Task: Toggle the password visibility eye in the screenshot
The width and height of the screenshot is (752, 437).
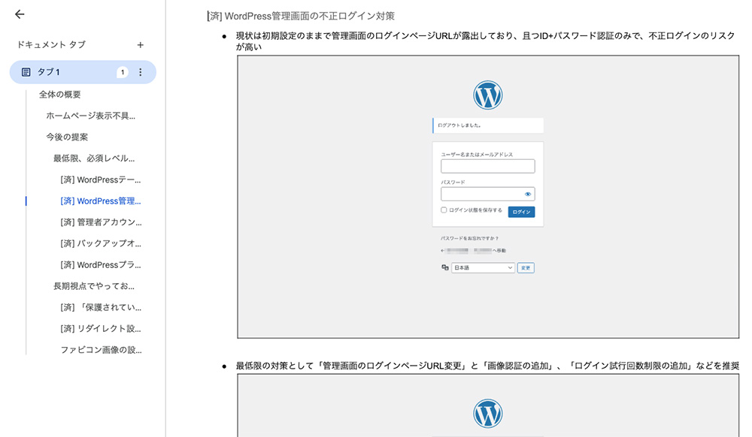Action: pos(529,194)
